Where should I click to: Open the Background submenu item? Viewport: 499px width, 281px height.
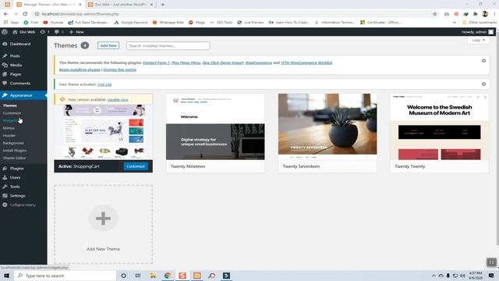click(13, 143)
